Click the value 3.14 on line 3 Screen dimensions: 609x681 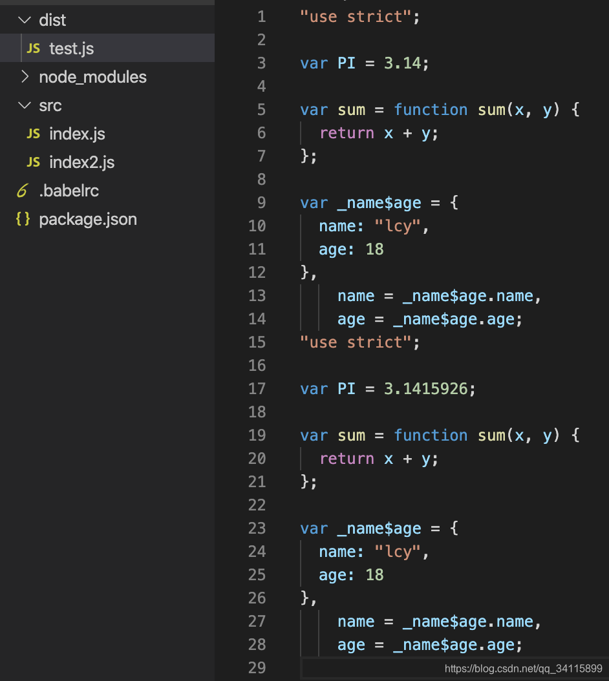coord(403,63)
